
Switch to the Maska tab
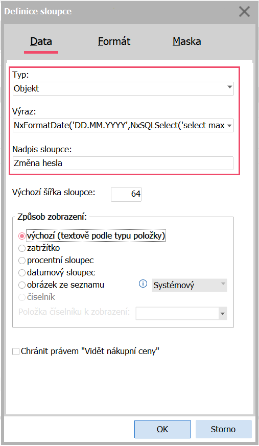click(187, 41)
